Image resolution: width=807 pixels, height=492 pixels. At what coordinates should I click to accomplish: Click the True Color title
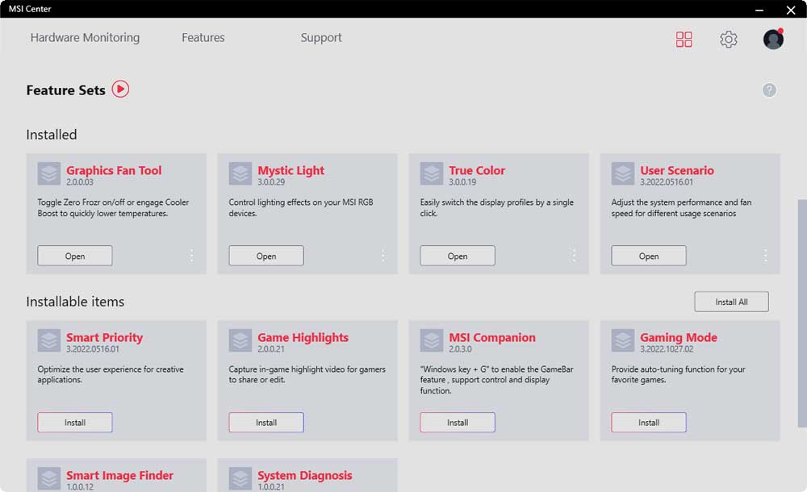tap(477, 170)
